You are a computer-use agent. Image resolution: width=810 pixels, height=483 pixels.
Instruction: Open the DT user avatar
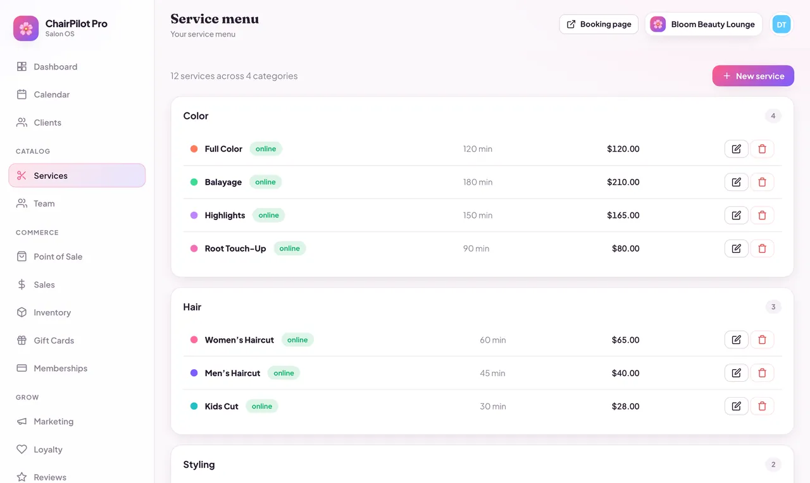tap(782, 25)
